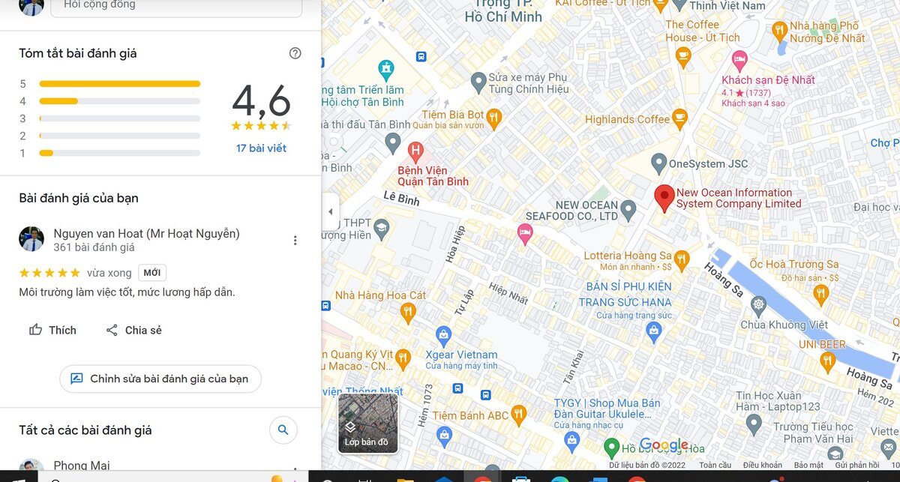The height and width of the screenshot is (482, 900).
Task: Select the Lotteria Hoàng Sa restaurant marker
Action: (x=681, y=259)
